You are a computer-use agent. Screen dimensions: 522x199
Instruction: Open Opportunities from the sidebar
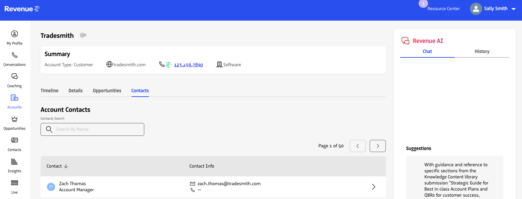[14, 119]
